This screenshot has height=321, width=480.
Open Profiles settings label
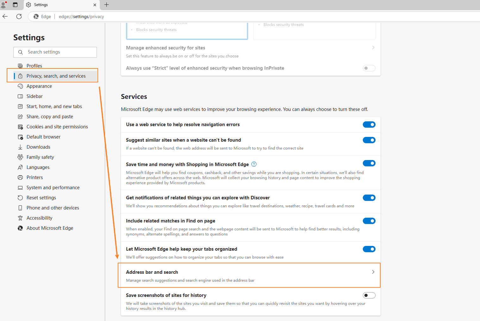[34, 66]
